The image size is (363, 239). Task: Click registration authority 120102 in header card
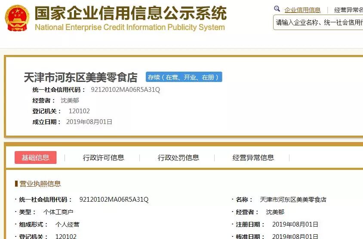(x=79, y=111)
